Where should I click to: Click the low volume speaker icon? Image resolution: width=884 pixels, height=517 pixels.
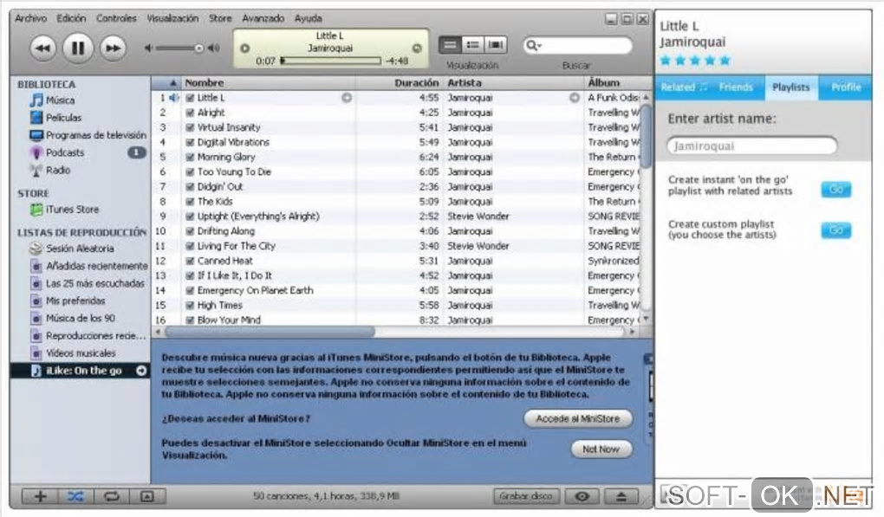[148, 48]
